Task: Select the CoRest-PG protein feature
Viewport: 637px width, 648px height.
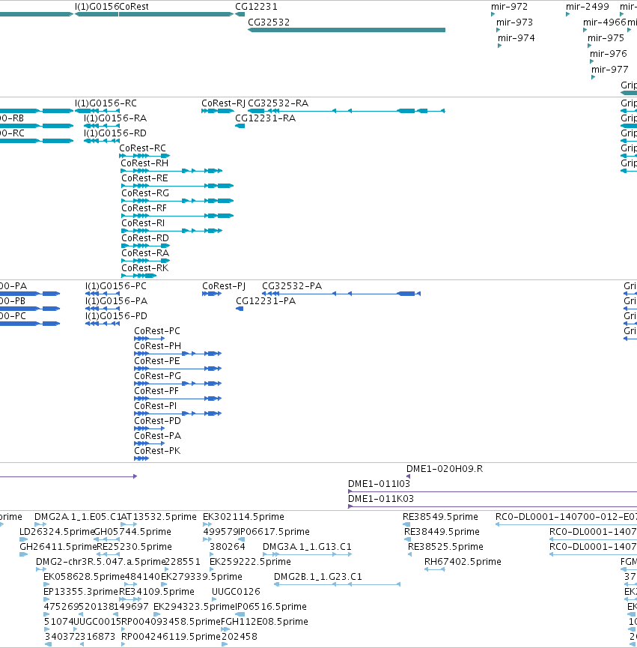Action: click(x=178, y=383)
